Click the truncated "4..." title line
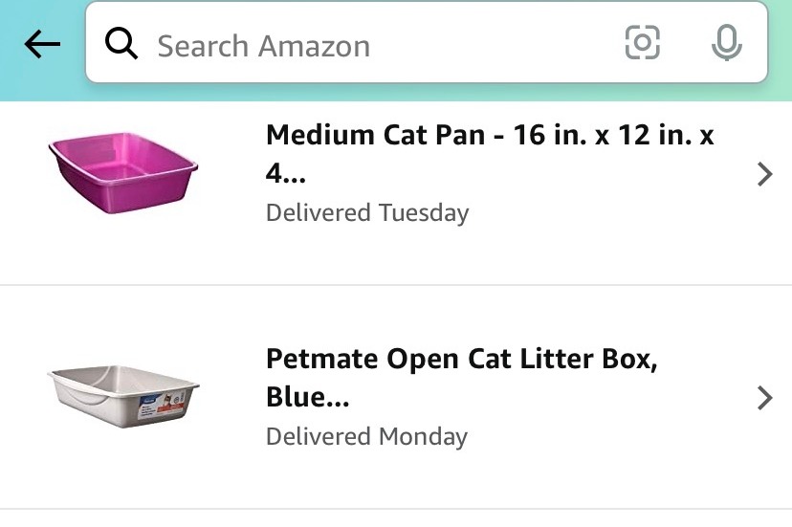Viewport: 792px width, 527px height. click(280, 173)
